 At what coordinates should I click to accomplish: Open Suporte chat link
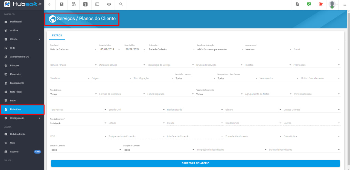[x=22, y=152]
